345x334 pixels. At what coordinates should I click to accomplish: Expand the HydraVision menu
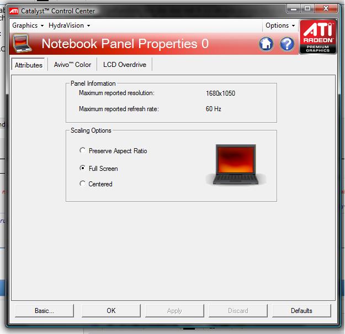70,25
